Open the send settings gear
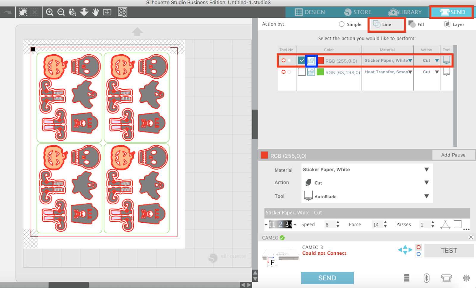476x288 pixels. point(466,278)
